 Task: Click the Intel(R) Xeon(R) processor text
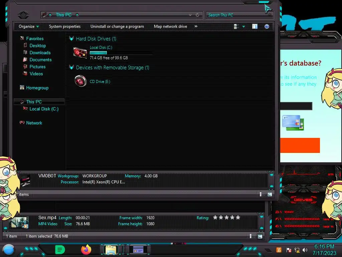[x=104, y=182]
